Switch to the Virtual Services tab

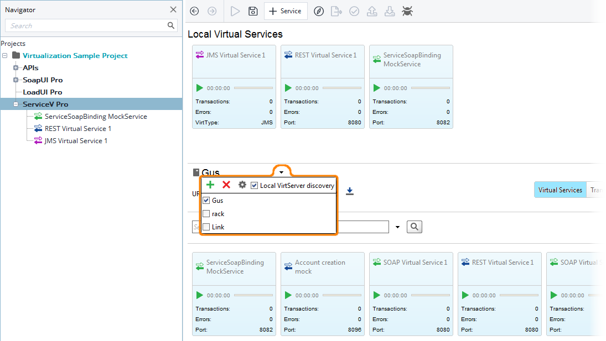(560, 190)
